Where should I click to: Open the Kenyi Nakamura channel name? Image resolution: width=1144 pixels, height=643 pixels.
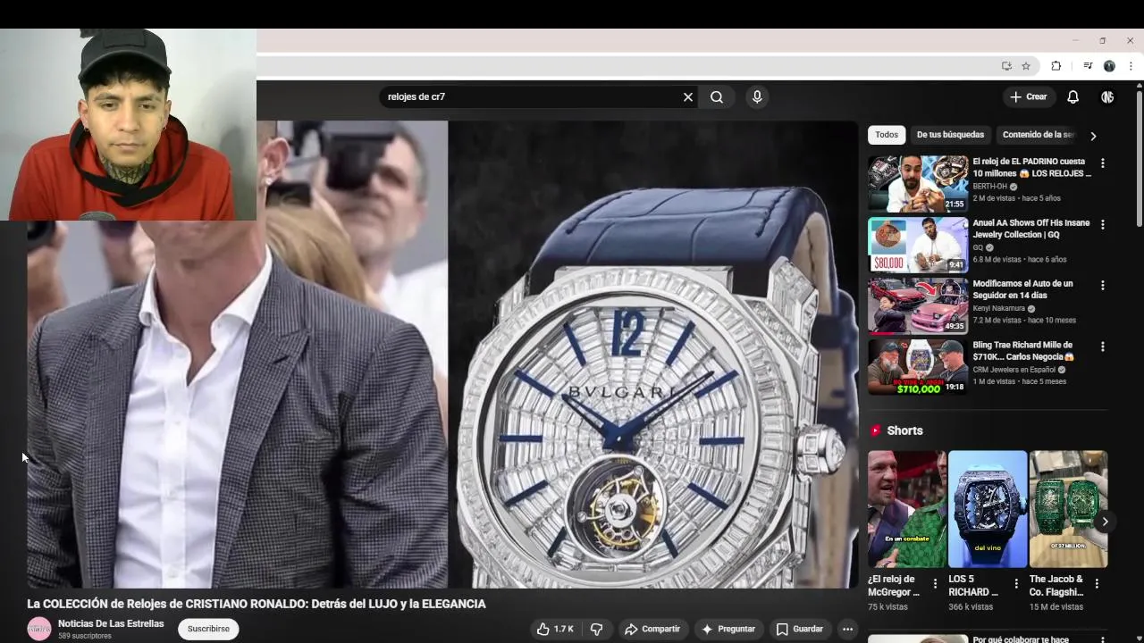998,308
